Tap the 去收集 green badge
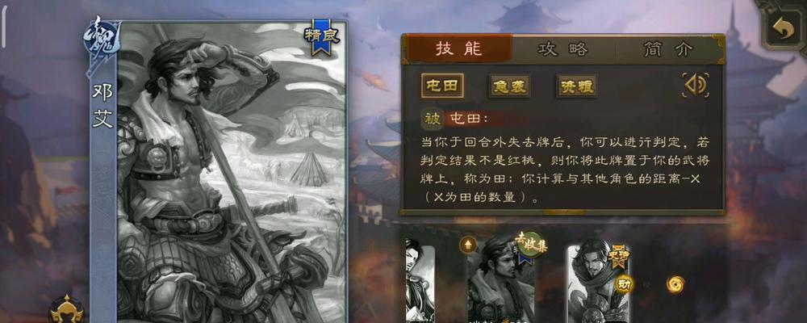 (x=531, y=244)
